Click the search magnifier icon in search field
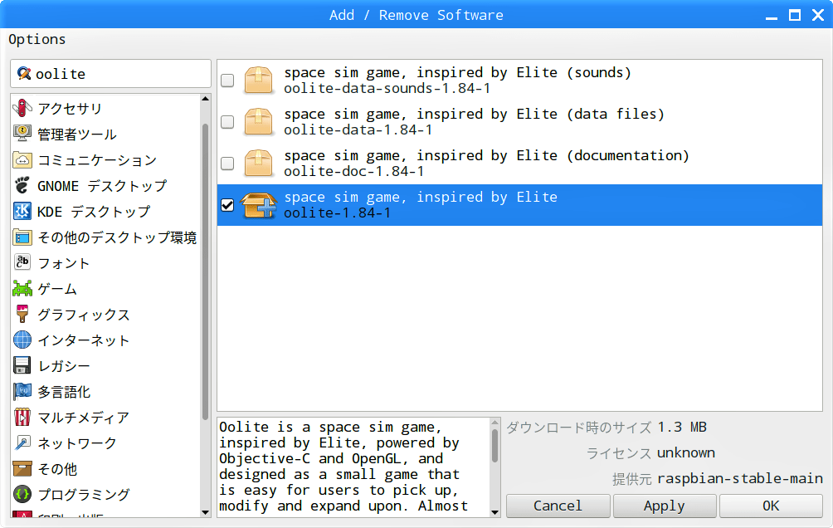The height and width of the screenshot is (528, 833). point(24,73)
